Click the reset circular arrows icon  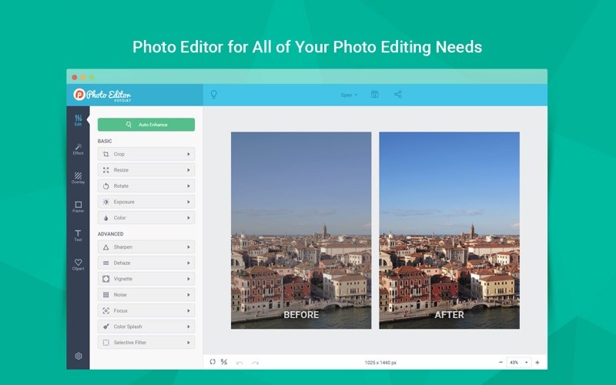point(213,362)
